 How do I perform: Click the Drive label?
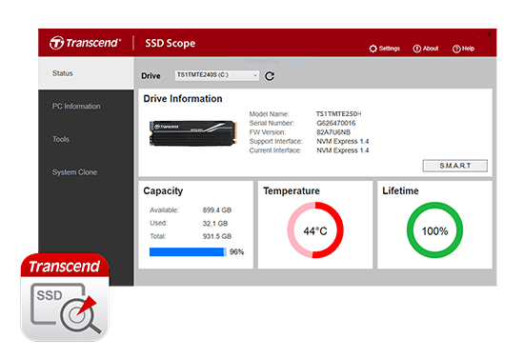[x=151, y=76]
